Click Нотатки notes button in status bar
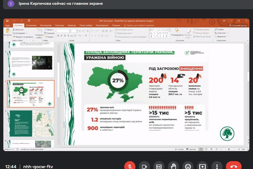 (179, 149)
